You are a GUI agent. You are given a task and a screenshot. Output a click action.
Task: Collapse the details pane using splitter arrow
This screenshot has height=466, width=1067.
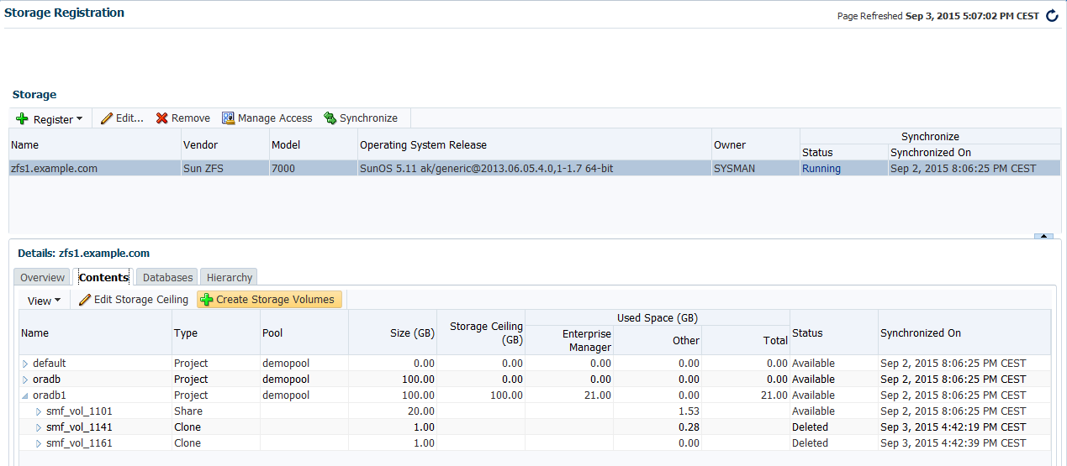(x=1043, y=237)
